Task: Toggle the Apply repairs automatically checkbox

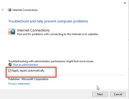Action: click(10, 71)
